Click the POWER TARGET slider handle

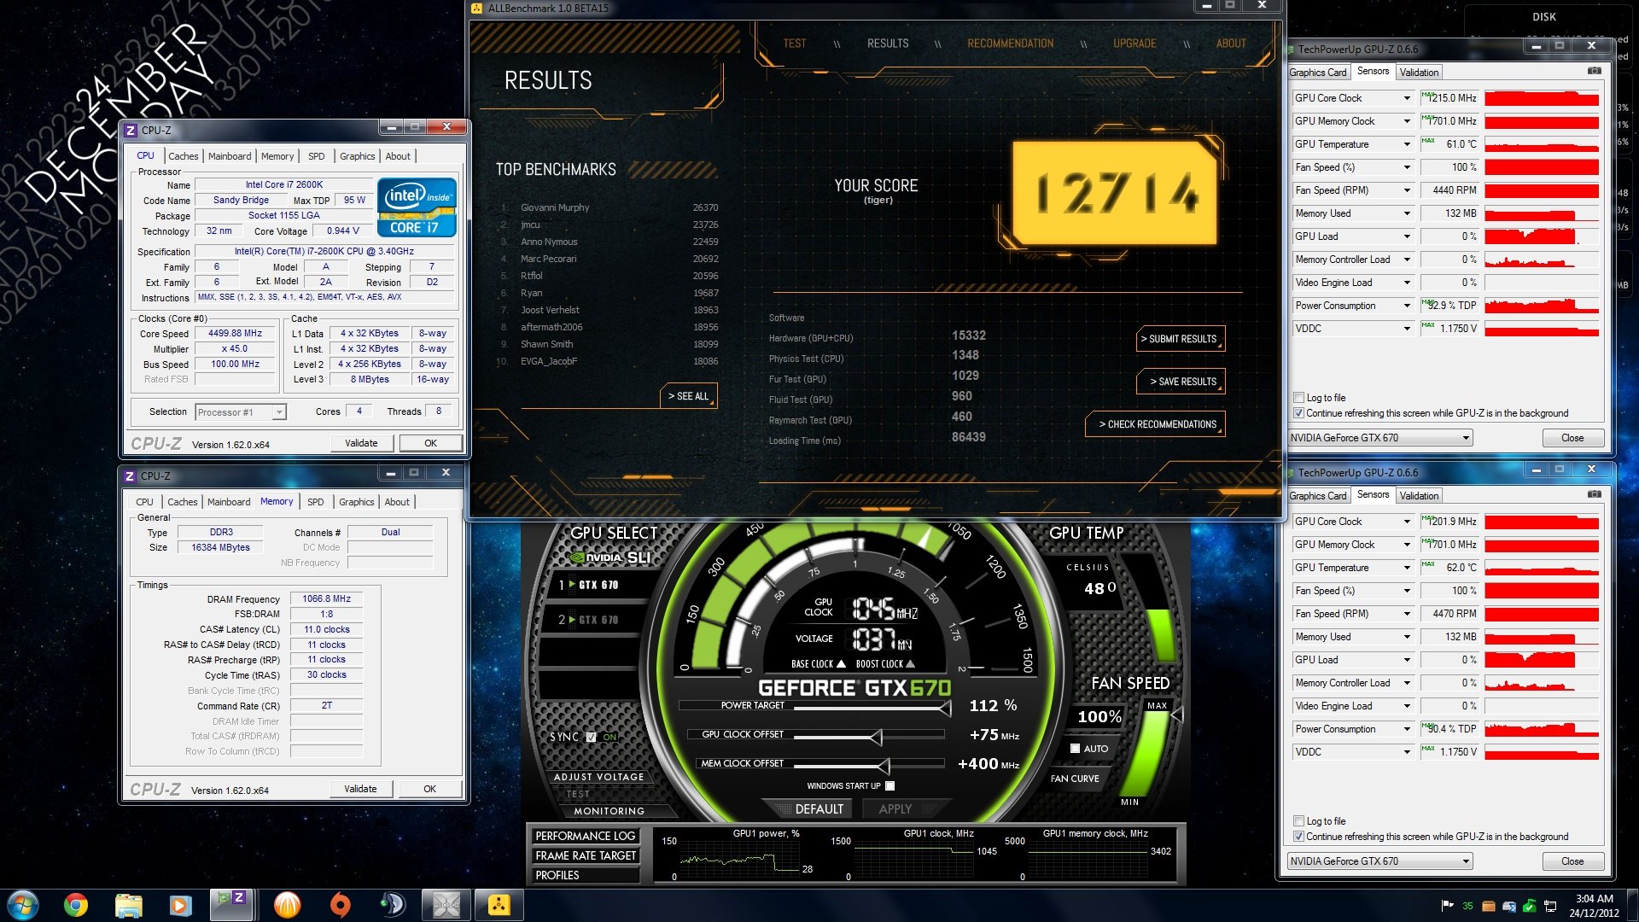pos(945,708)
